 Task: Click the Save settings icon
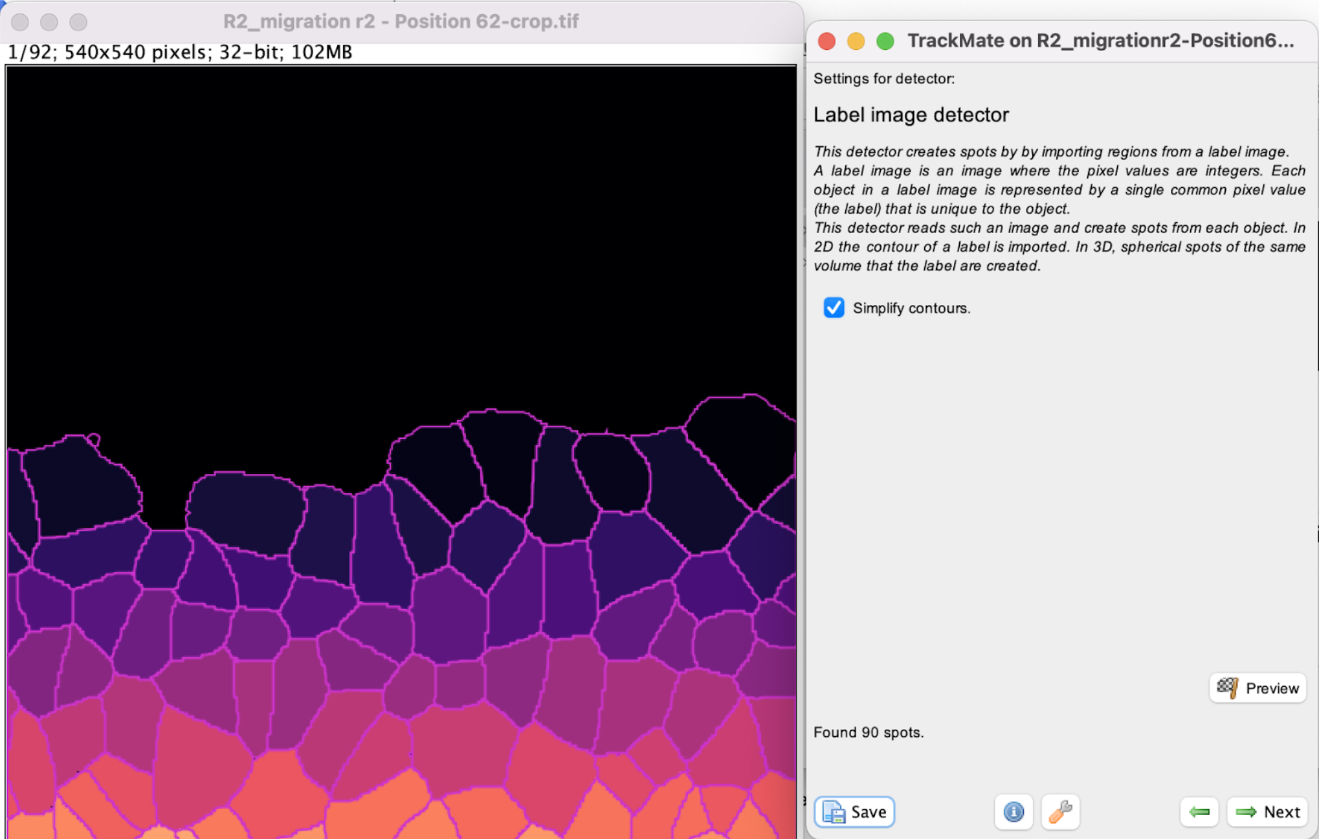[x=855, y=811]
